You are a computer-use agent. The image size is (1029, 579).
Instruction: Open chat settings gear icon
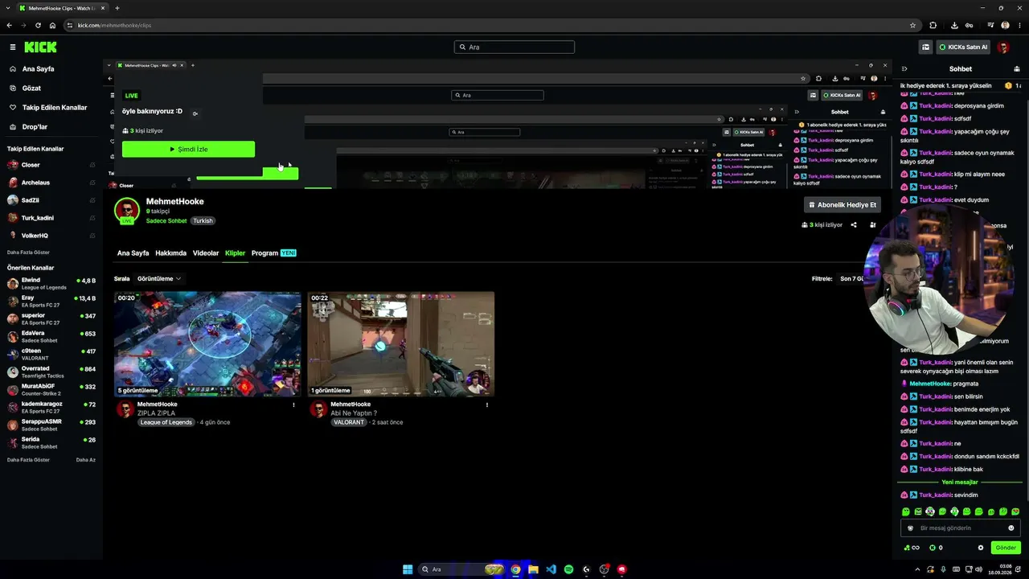pyautogui.click(x=981, y=548)
